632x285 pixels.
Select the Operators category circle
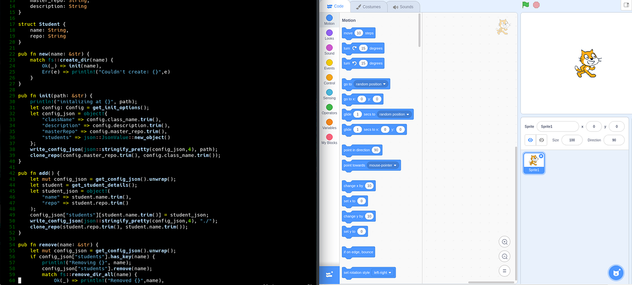[329, 107]
